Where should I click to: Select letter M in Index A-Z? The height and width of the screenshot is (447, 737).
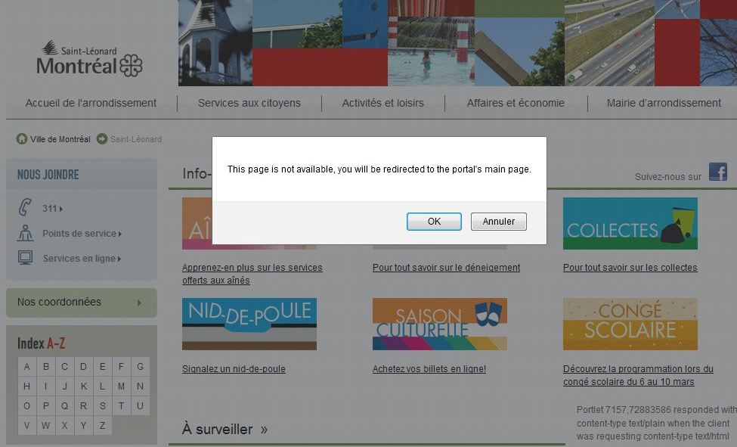tap(121, 386)
